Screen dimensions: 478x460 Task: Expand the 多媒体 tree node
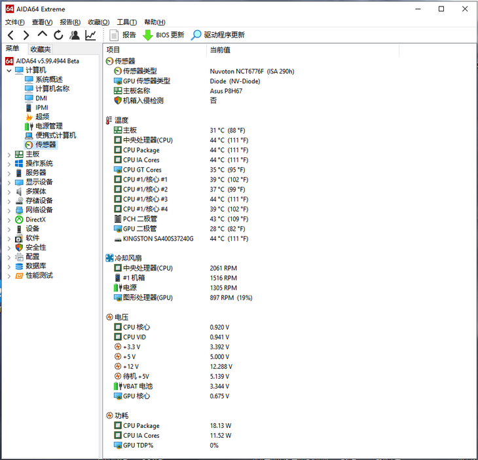[9, 192]
